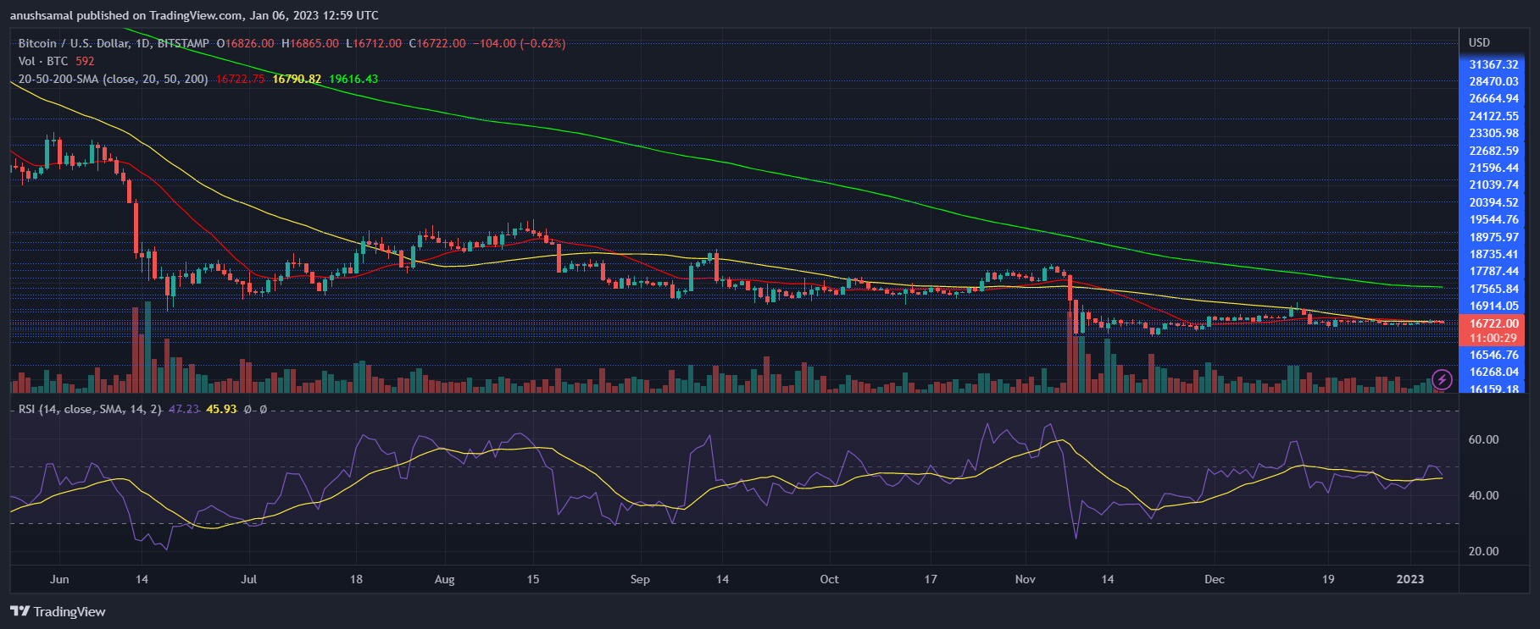Click the Aug date label on time axis

(x=444, y=579)
